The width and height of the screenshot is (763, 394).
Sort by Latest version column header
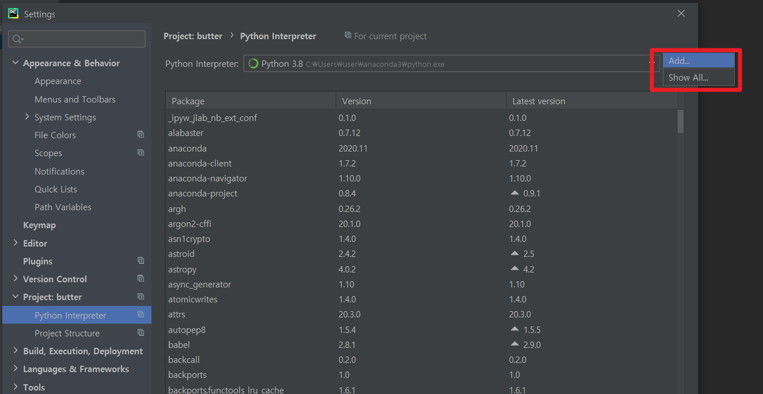(591, 101)
